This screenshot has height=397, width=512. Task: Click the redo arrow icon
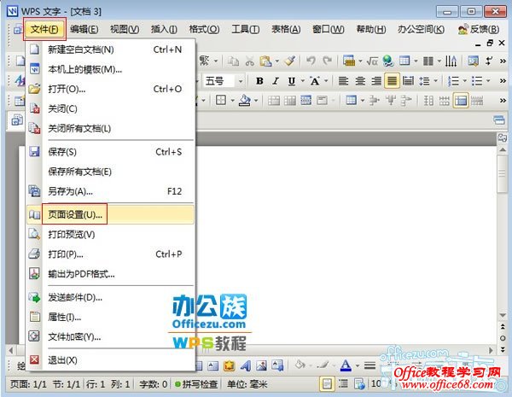[327, 61]
